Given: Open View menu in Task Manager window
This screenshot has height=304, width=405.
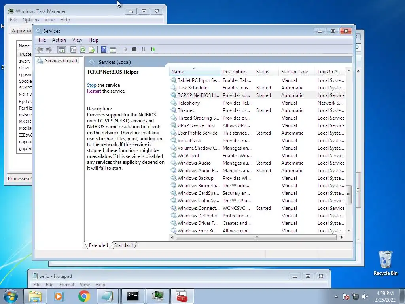Looking at the screenshot, I should 49,20.
